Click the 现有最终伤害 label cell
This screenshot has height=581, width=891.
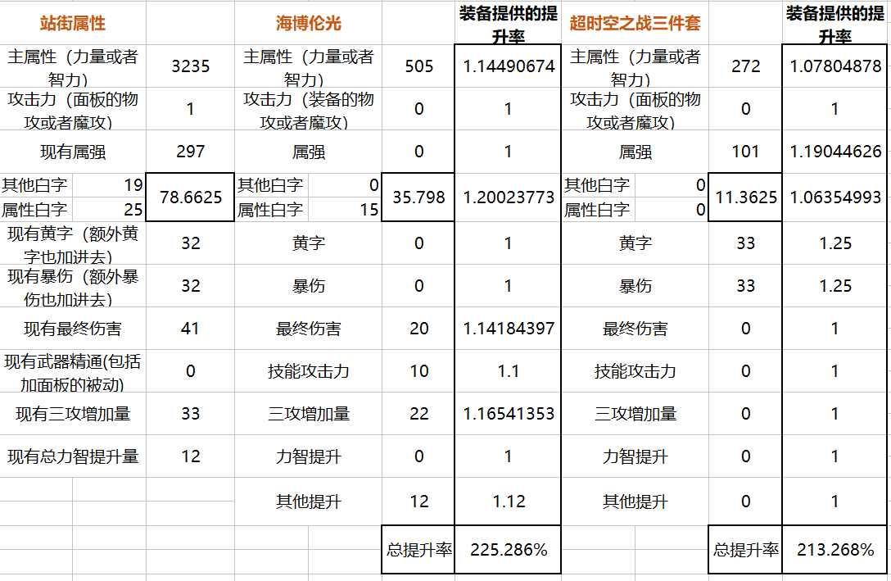pos(73,329)
